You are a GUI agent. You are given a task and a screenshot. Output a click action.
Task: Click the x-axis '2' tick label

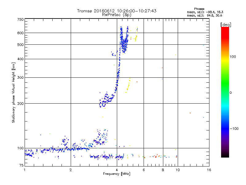tap(71, 170)
